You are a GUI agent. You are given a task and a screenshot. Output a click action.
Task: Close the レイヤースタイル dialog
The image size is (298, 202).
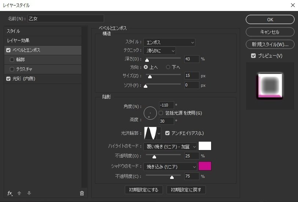(x=293, y=5)
